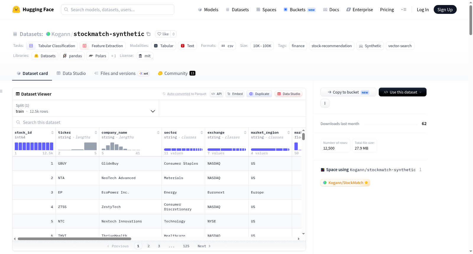Click the finance tag
The image size is (473, 254).
pyautogui.click(x=298, y=46)
